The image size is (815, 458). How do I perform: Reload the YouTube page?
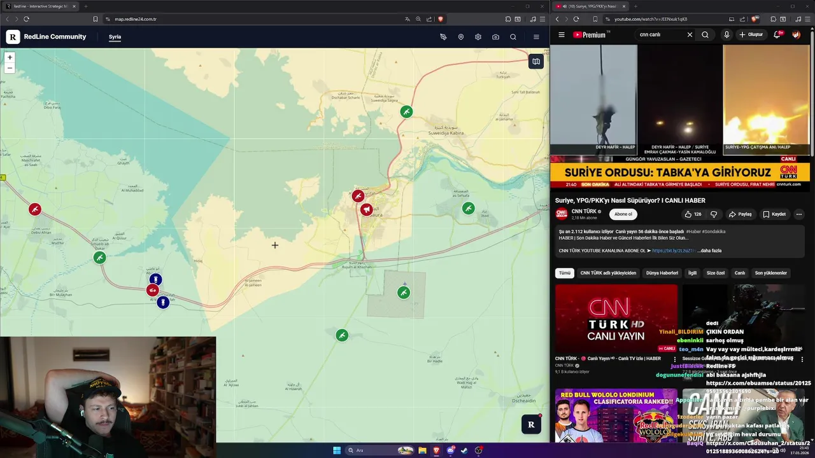pos(577,19)
